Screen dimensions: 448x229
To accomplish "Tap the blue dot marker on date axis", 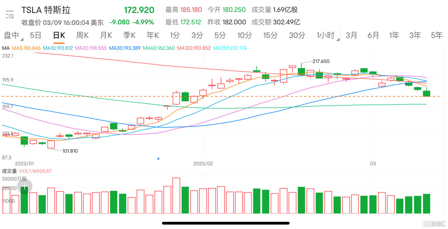I will coord(158,159).
